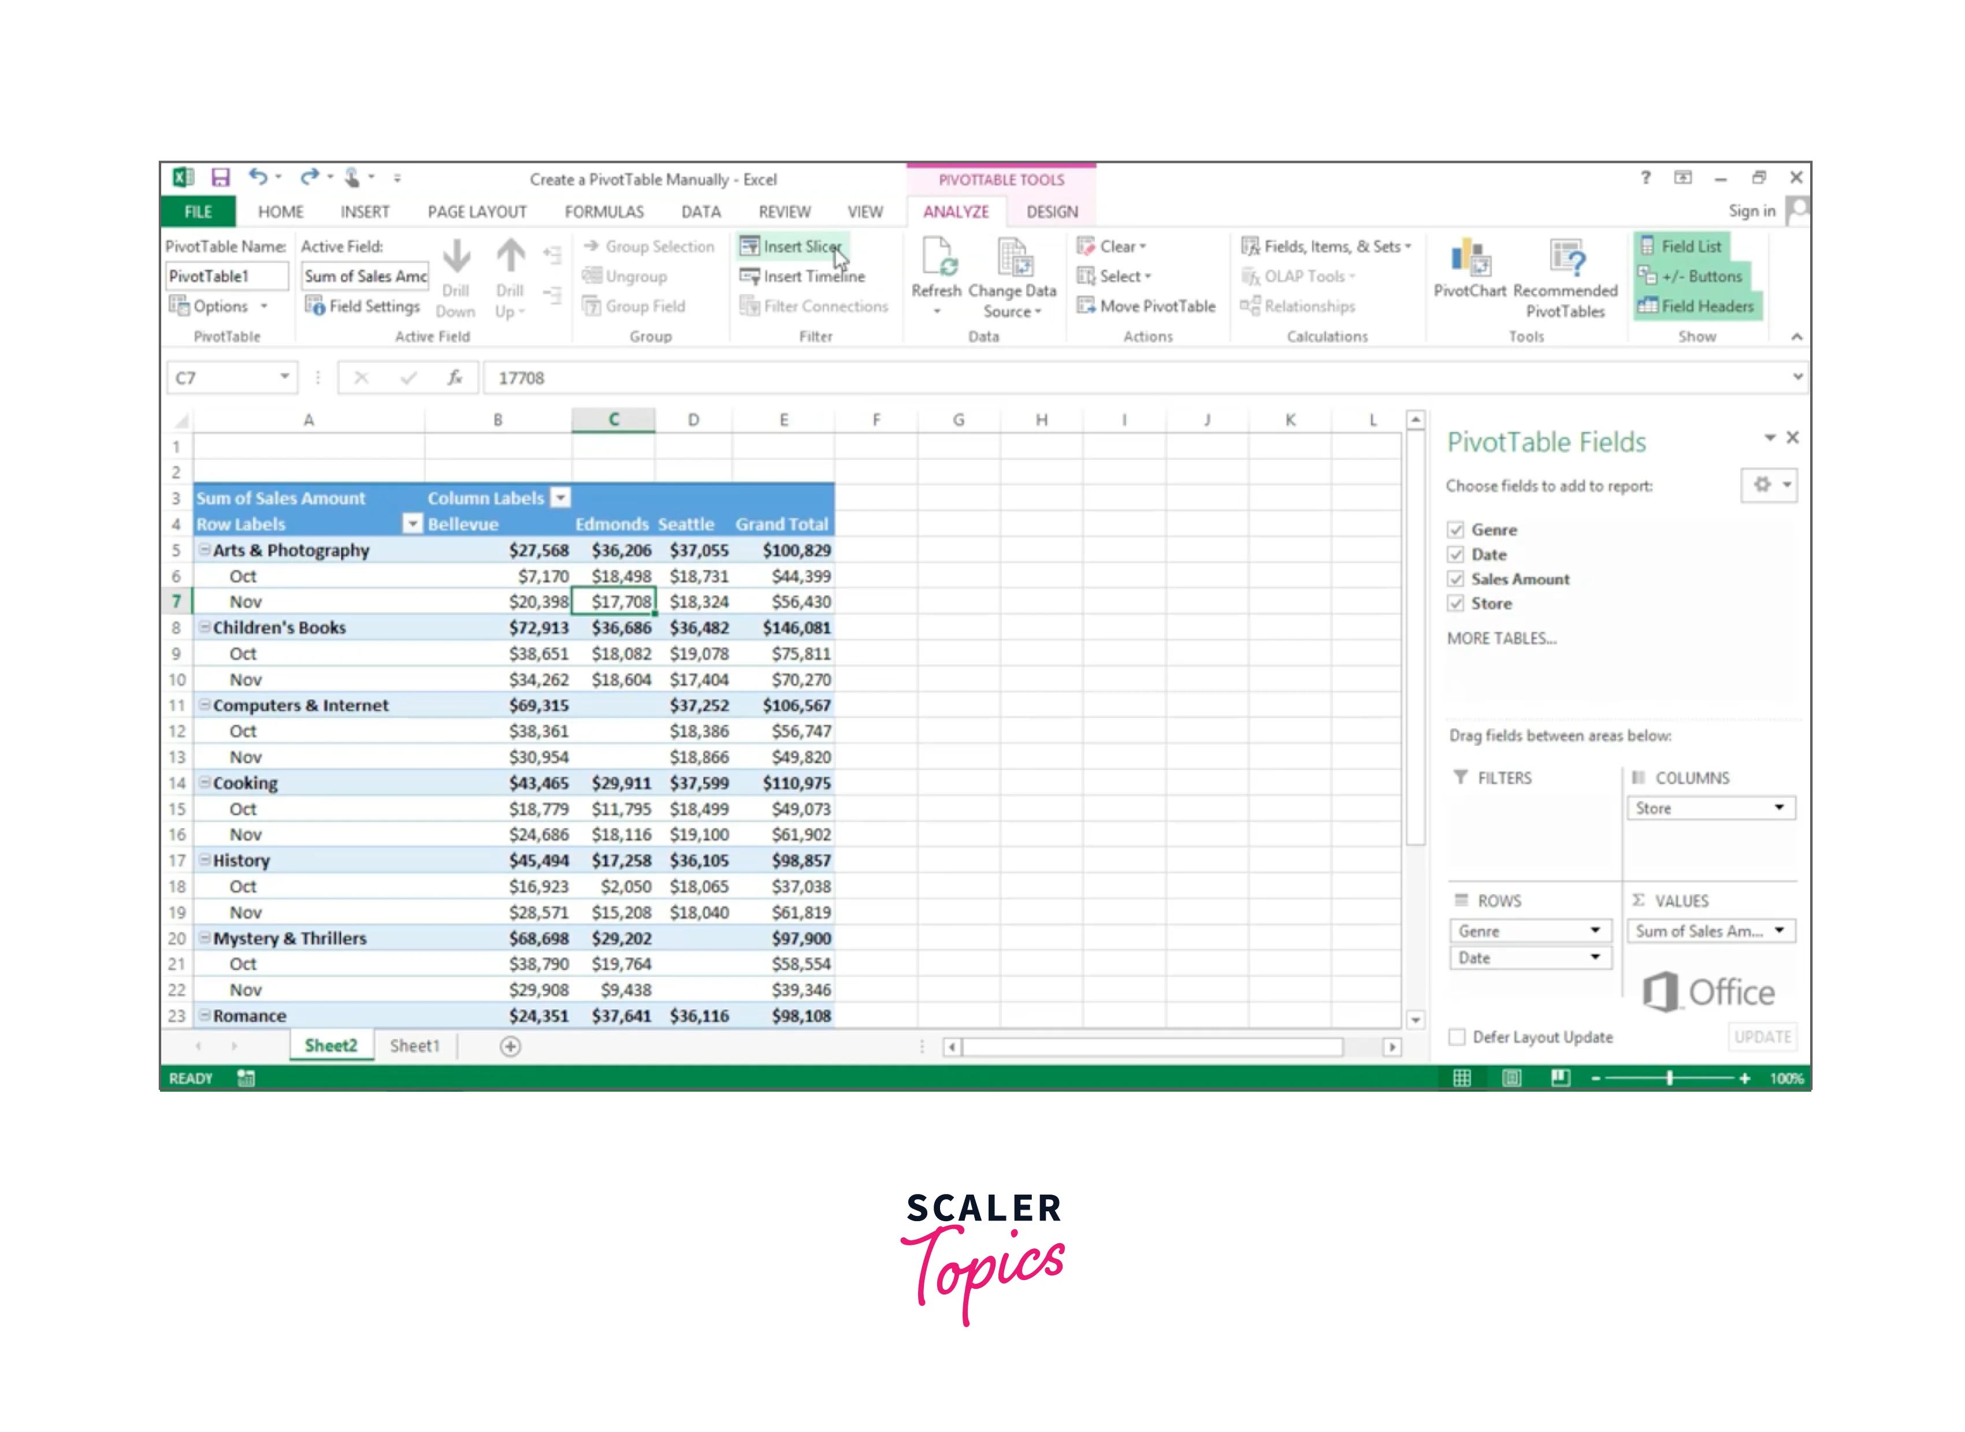This screenshot has height=1432, width=1965.
Task: Open the Column Labels filter dropdown
Action: coord(561,497)
